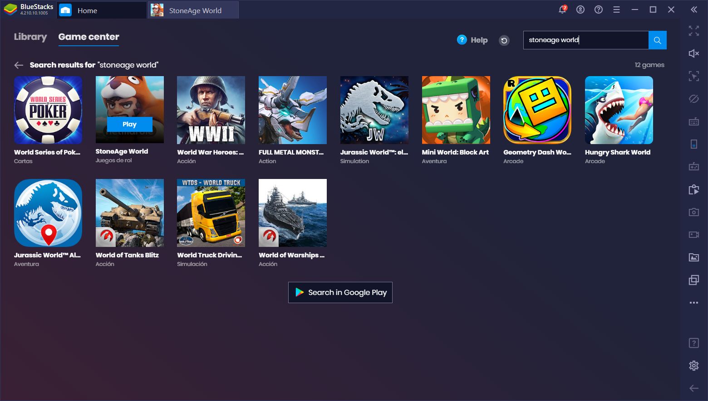Open the Home tab
The width and height of the screenshot is (708, 401).
pyautogui.click(x=102, y=10)
